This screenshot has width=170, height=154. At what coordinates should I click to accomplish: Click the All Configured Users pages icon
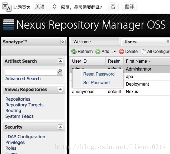(143, 52)
